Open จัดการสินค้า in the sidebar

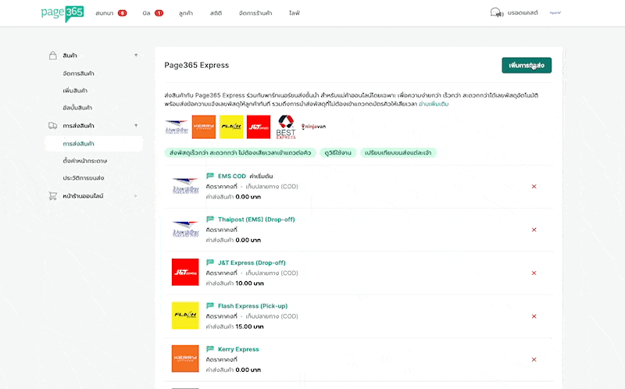pyautogui.click(x=79, y=73)
